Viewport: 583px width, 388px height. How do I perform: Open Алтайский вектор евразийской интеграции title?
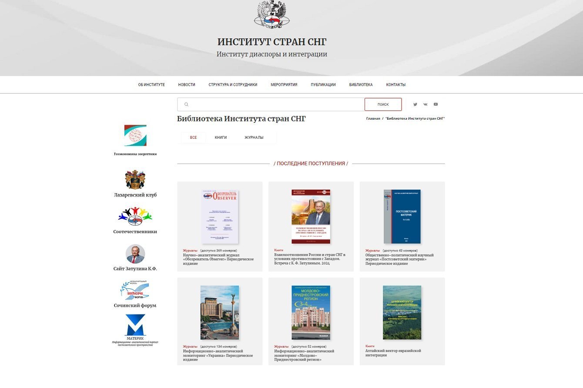[x=393, y=353]
